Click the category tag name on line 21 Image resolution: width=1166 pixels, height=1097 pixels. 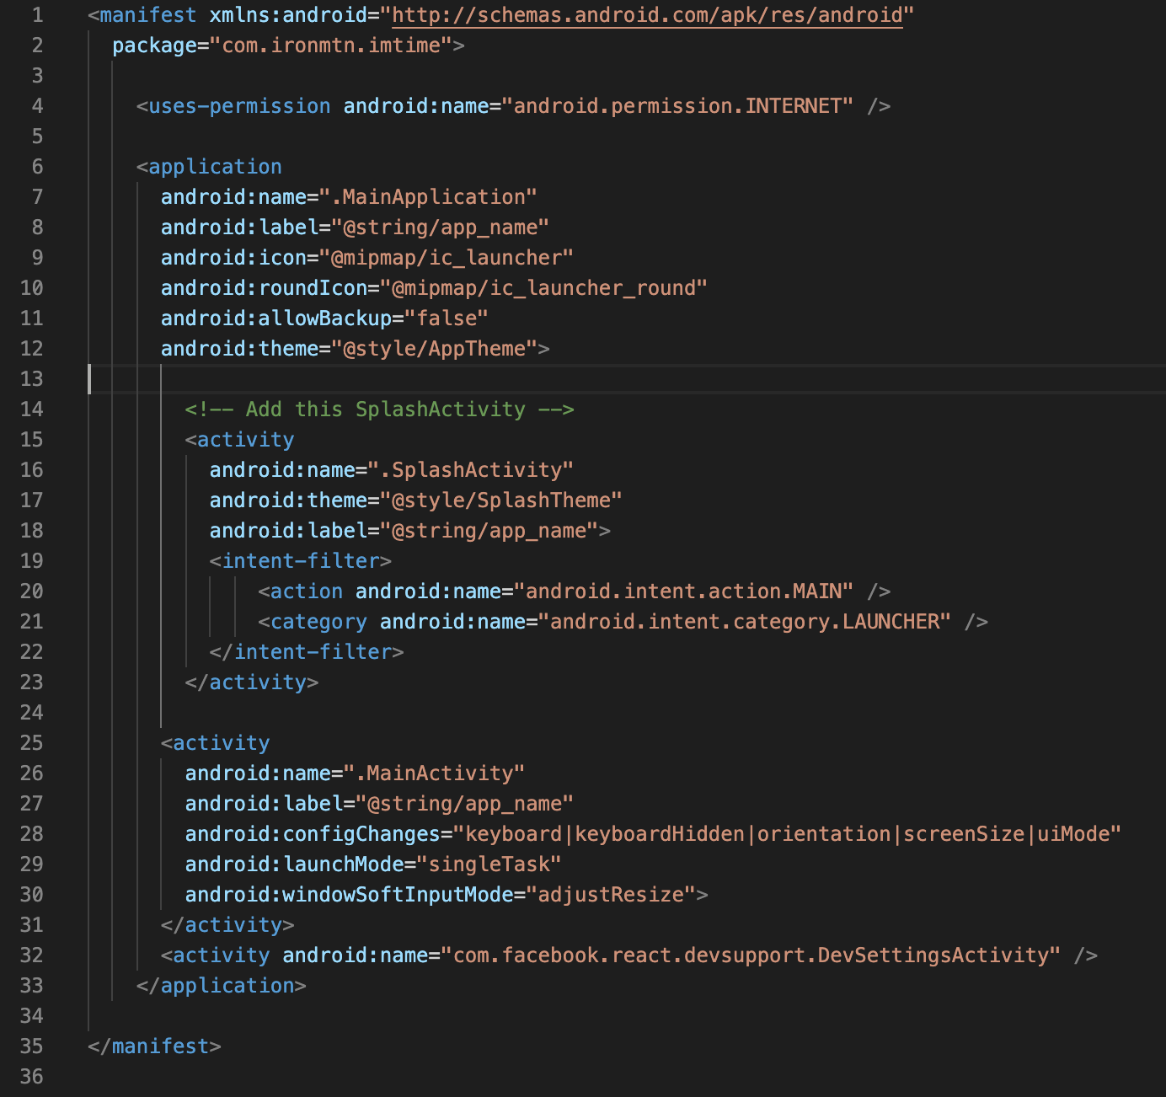(318, 622)
